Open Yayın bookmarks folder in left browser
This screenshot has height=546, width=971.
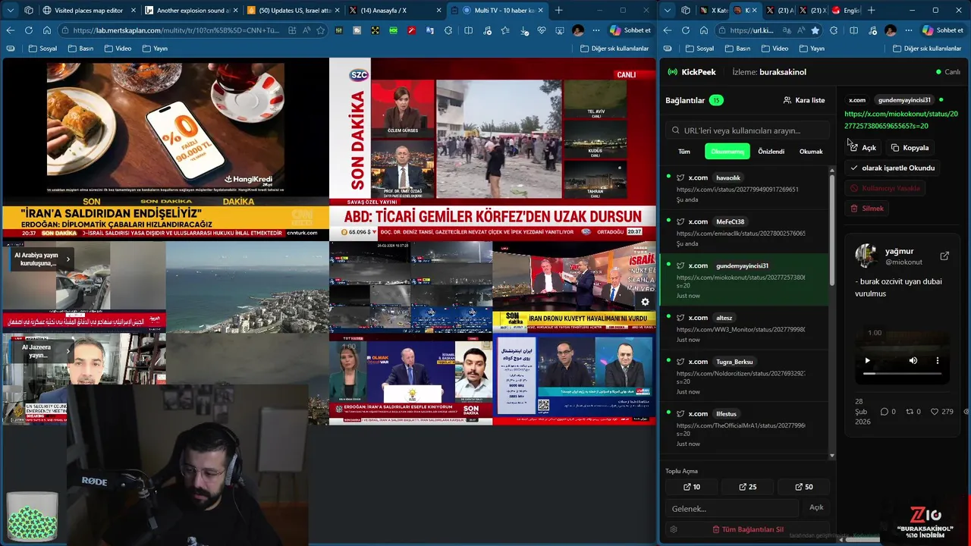click(x=155, y=49)
